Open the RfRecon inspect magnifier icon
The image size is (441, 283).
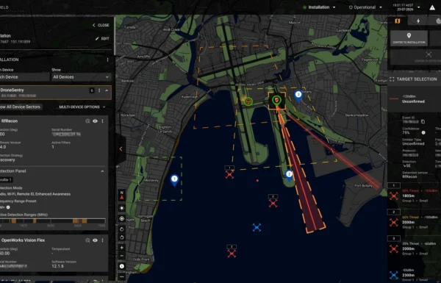[87, 121]
